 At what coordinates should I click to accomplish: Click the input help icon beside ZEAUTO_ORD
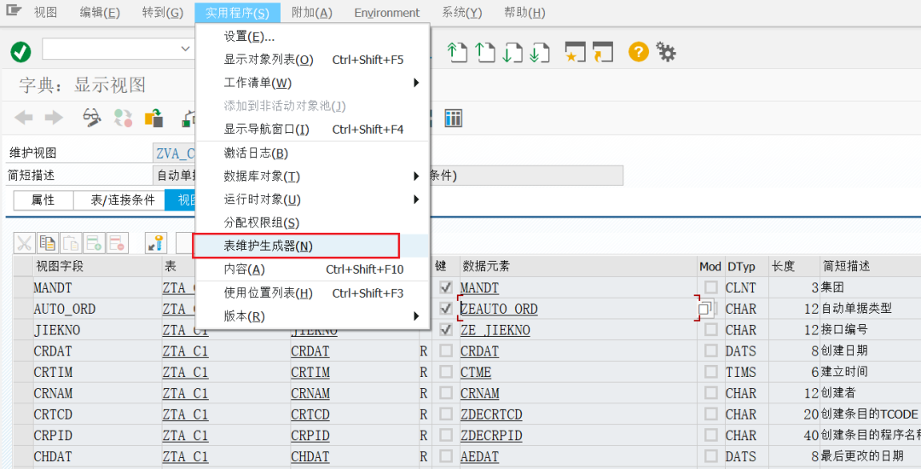(705, 309)
